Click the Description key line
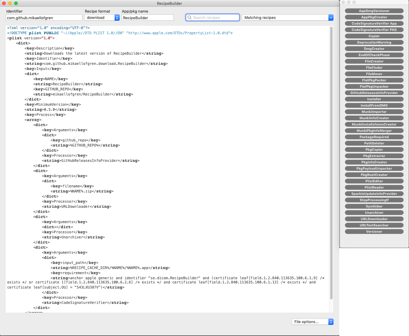Image resolution: width=409 pixels, height=336 pixels. pos(50,48)
